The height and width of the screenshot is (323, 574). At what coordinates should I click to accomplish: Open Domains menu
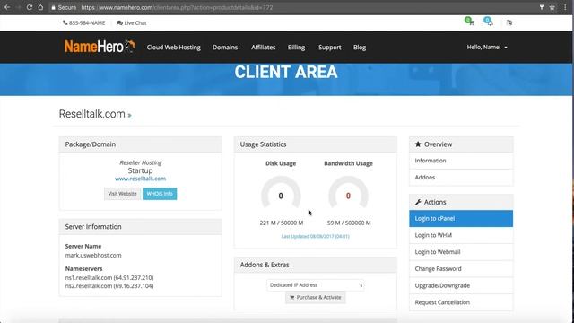[x=225, y=48]
